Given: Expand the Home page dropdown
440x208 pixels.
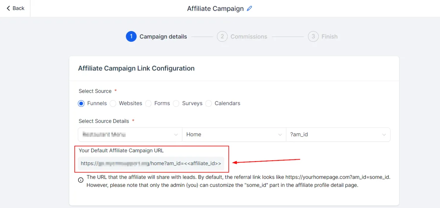Looking at the screenshot, I should (x=234, y=134).
